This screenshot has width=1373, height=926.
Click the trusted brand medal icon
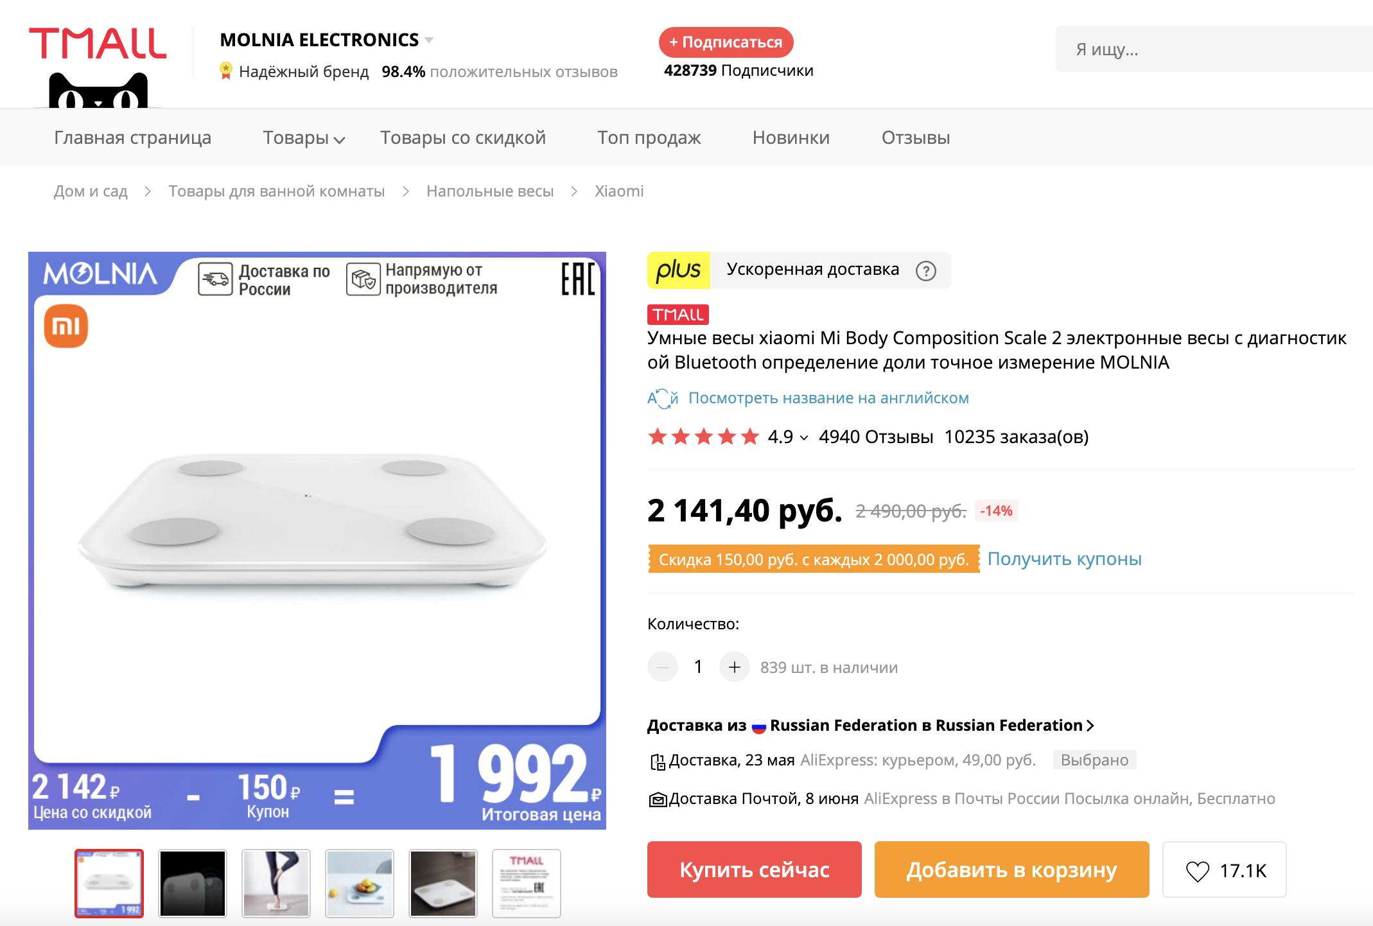pyautogui.click(x=225, y=71)
